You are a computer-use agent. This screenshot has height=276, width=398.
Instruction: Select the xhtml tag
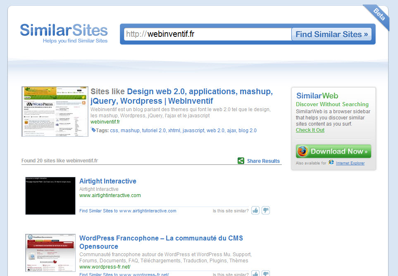(174, 131)
